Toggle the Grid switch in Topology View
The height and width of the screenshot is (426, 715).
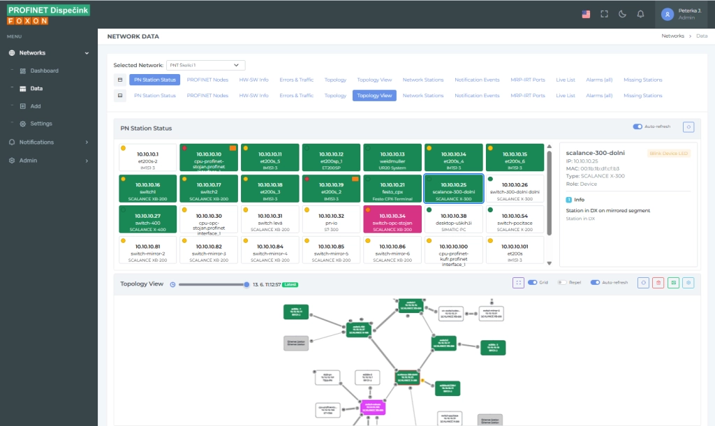pyautogui.click(x=532, y=282)
